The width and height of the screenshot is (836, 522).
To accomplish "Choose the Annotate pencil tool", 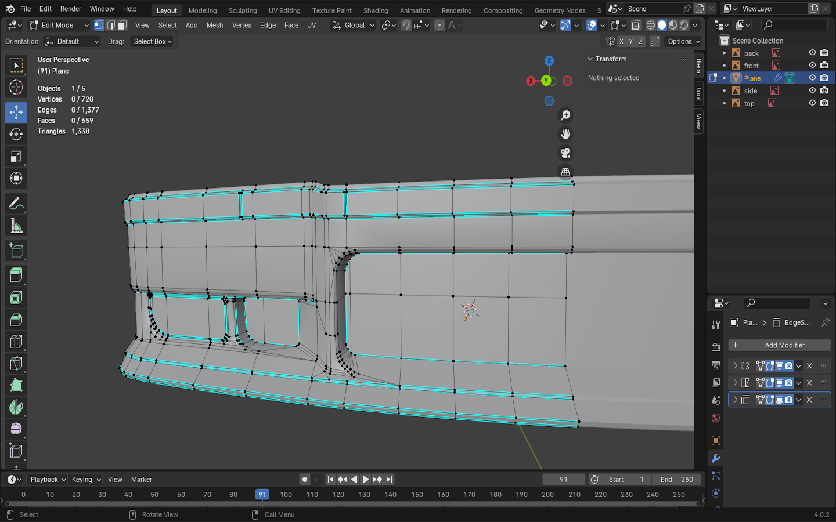I will tap(16, 204).
